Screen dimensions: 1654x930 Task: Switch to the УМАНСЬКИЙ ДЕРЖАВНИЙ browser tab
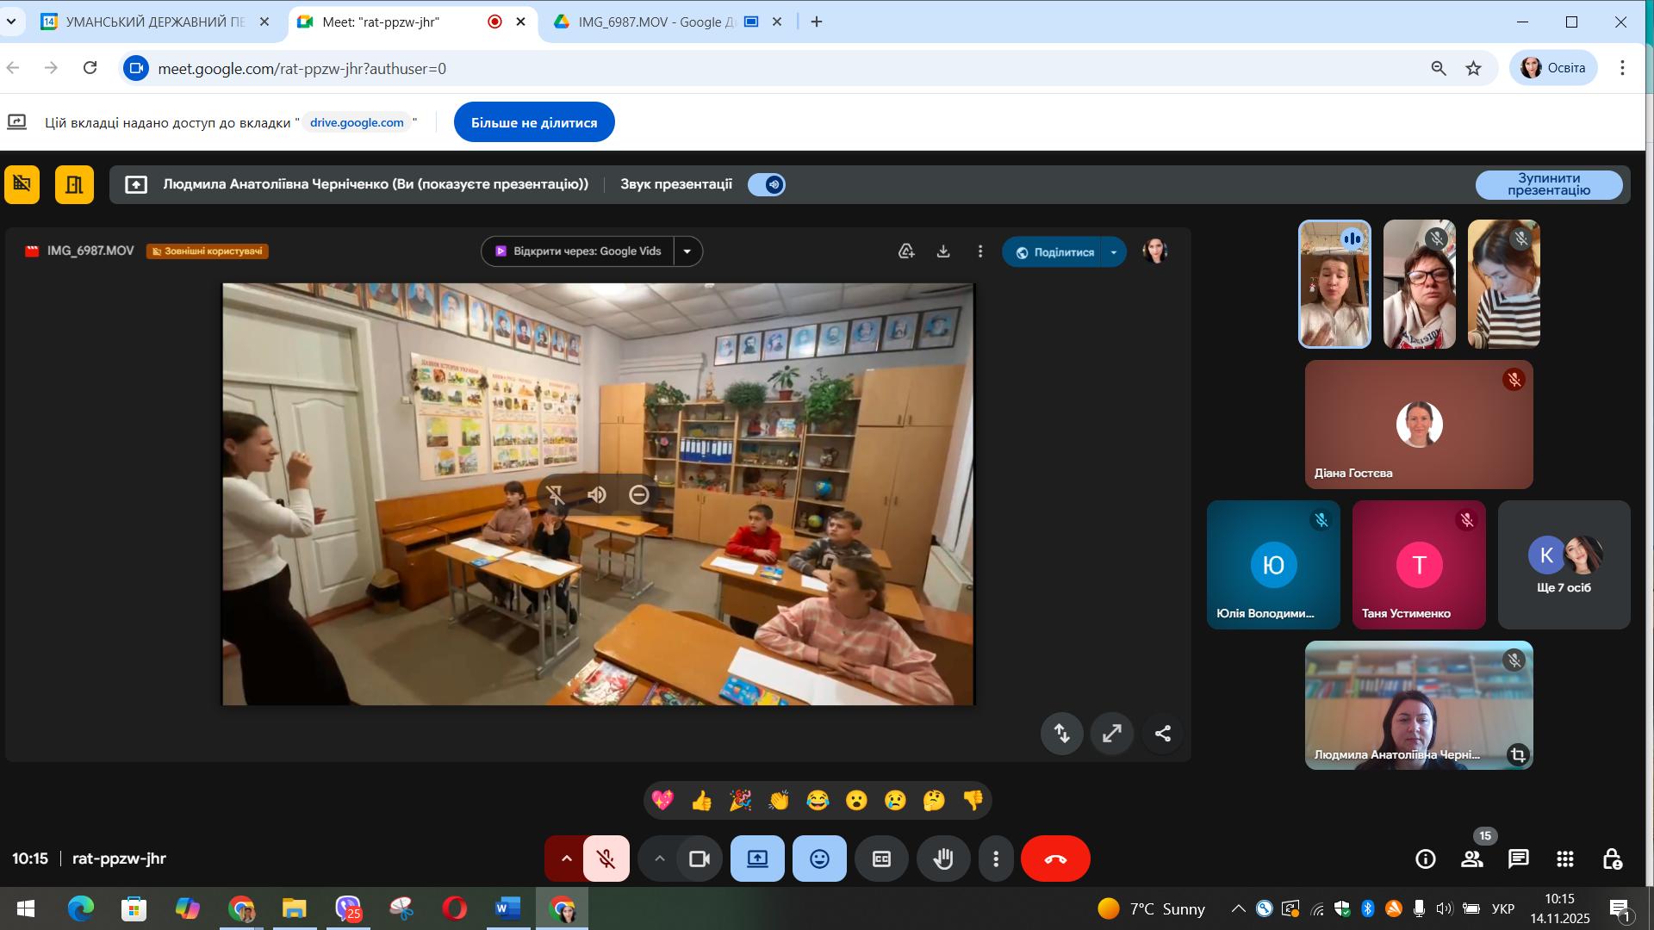coord(156,22)
